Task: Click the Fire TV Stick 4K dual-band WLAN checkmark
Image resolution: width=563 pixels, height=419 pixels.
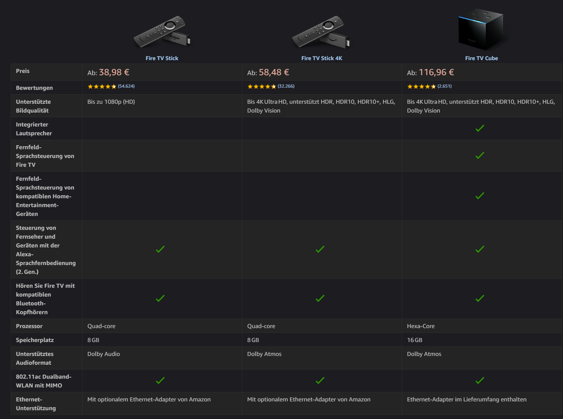Action: pyautogui.click(x=320, y=381)
